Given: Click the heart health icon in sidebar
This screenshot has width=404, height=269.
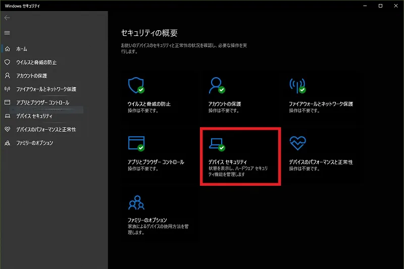Looking at the screenshot, I should (x=8, y=129).
